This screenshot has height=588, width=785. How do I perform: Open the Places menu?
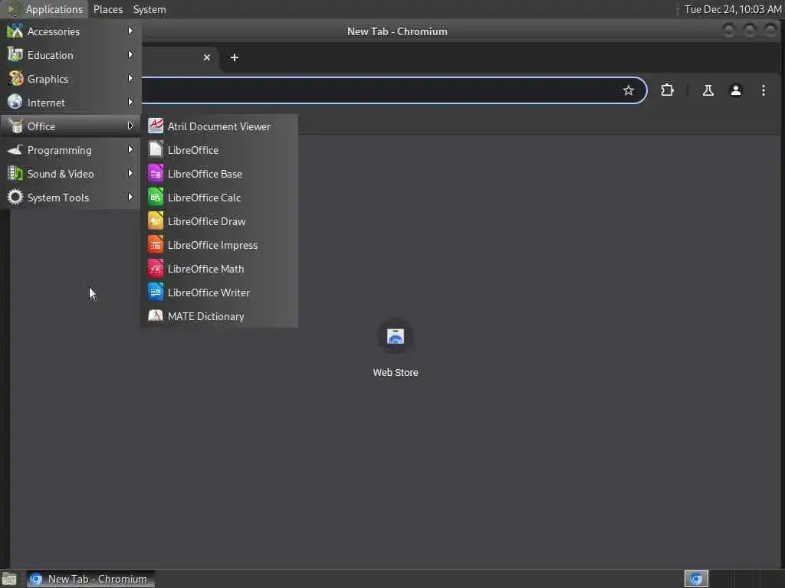click(x=108, y=9)
